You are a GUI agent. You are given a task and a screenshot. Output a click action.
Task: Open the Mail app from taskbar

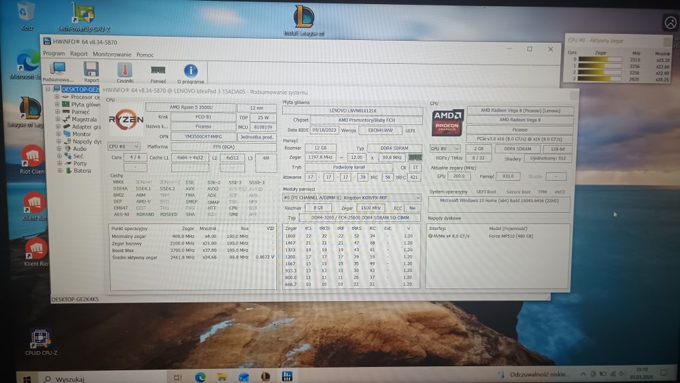coord(243,377)
